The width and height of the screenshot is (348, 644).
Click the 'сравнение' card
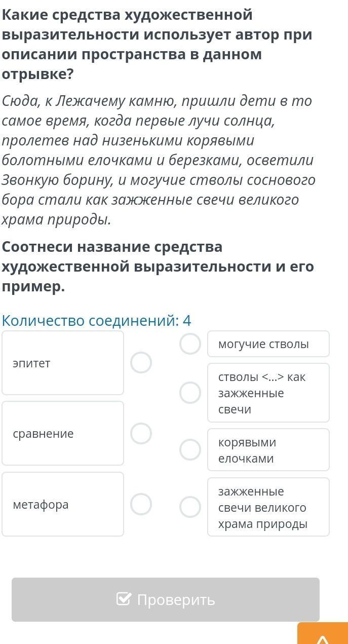[63, 433]
